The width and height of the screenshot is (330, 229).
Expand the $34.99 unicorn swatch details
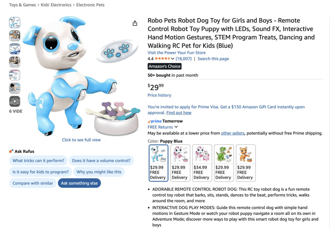(x=202, y=163)
